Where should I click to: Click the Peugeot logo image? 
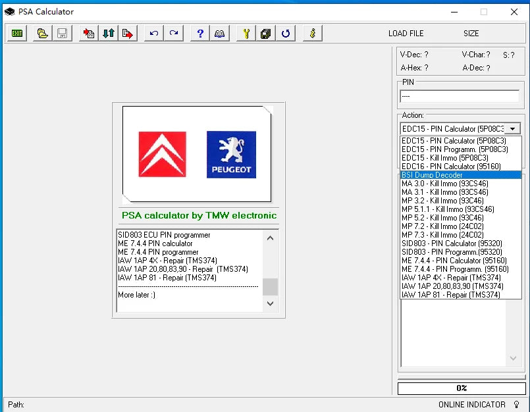tap(231, 155)
